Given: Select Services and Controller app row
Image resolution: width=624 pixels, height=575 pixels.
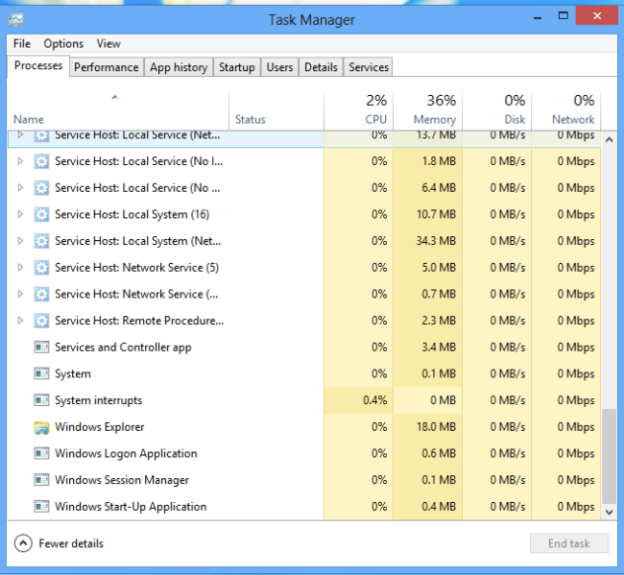Looking at the screenshot, I should [304, 347].
